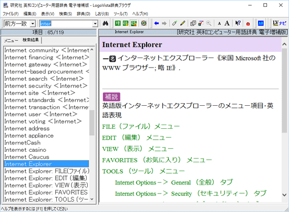
Task: Select the green marker pen icon
Action: [174, 24]
